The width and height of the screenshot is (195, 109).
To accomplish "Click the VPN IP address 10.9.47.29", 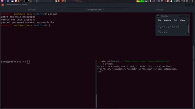I will click(156, 1).
